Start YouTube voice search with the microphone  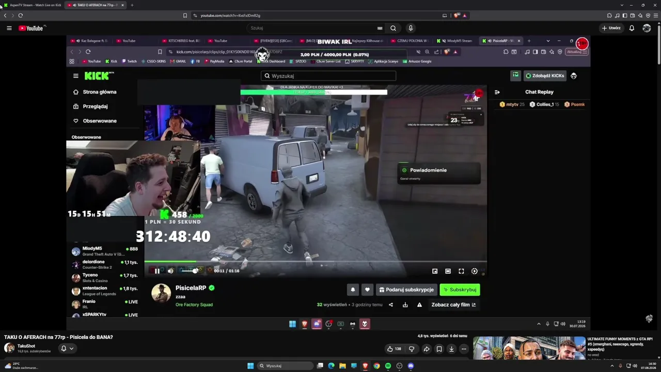coord(411,28)
